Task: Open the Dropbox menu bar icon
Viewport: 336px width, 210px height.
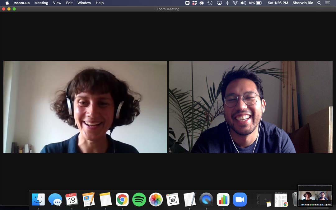Action: [x=194, y=3]
